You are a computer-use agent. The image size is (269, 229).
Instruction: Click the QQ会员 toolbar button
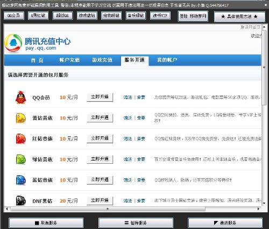pos(14,16)
